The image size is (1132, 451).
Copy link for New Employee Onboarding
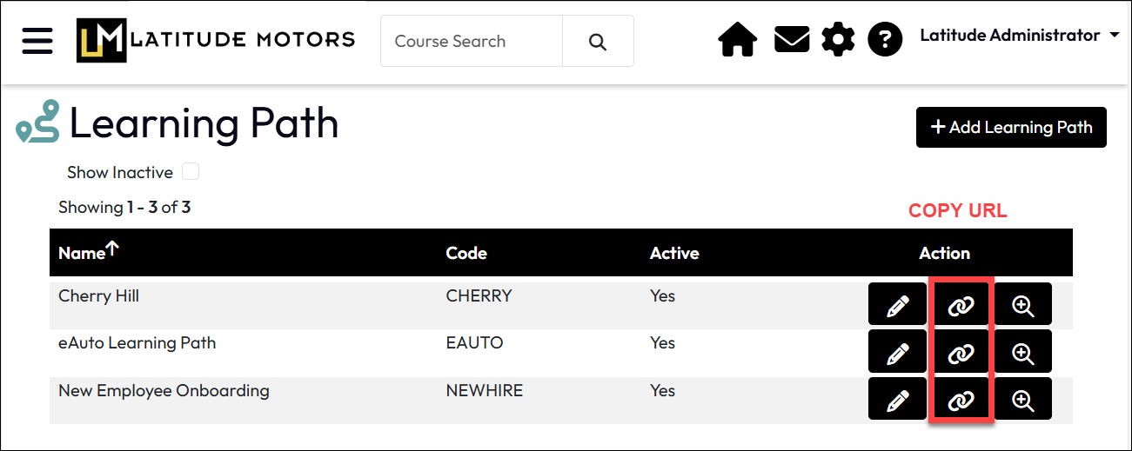point(961,400)
